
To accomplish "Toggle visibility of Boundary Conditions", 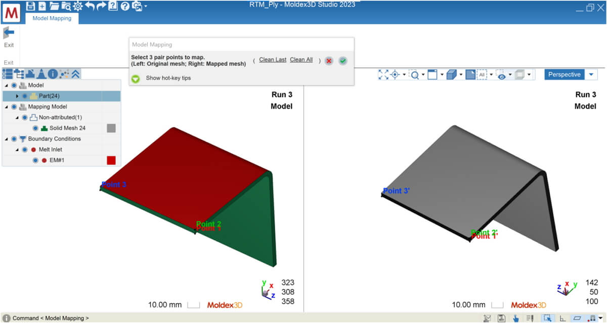I will [x=14, y=139].
